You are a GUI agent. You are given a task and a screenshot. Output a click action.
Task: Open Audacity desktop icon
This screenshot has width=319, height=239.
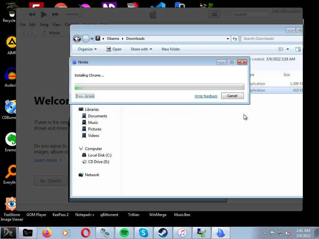tap(10, 77)
